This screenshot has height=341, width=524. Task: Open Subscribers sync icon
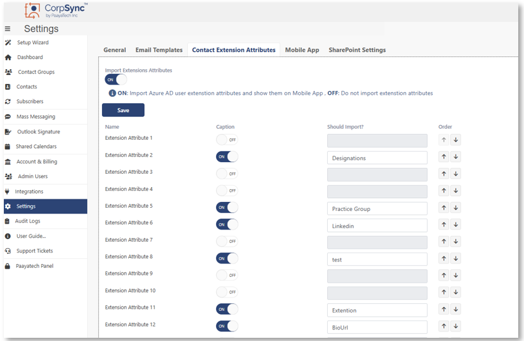[x=8, y=101]
